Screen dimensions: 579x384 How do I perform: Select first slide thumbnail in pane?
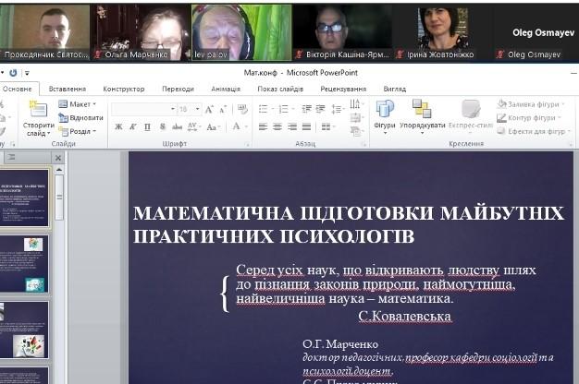coord(24,198)
